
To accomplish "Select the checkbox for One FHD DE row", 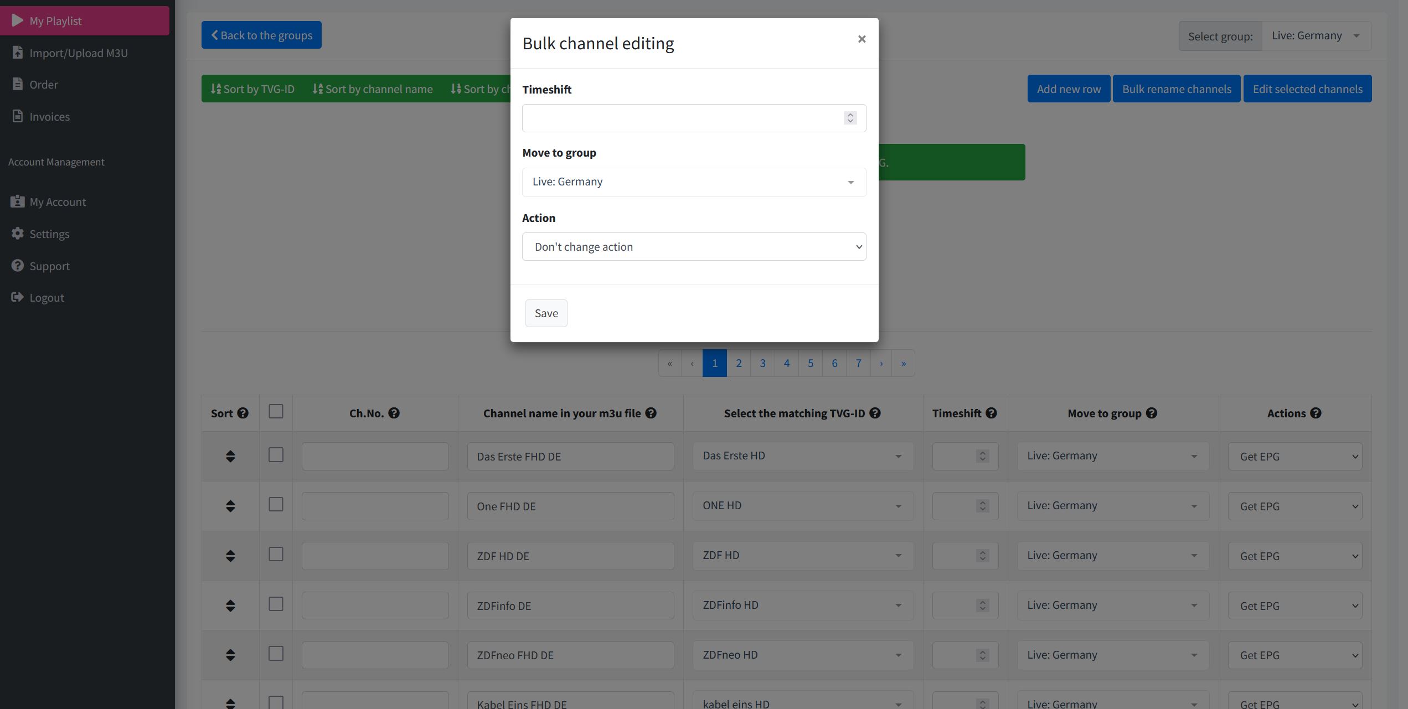I will click(x=276, y=504).
